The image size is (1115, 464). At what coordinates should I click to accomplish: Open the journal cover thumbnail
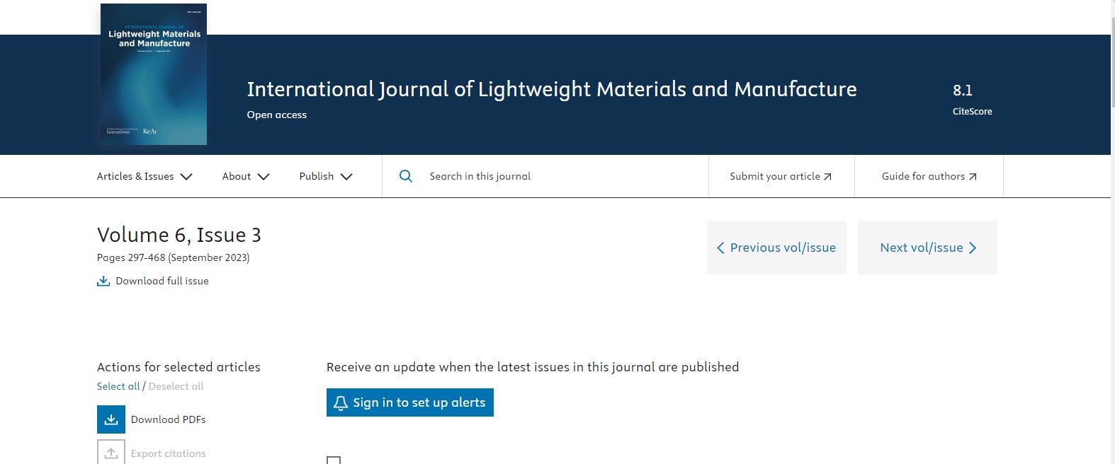coord(154,74)
